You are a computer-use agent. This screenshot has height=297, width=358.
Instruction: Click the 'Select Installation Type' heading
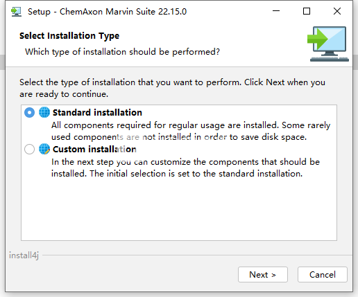pyautogui.click(x=69, y=36)
